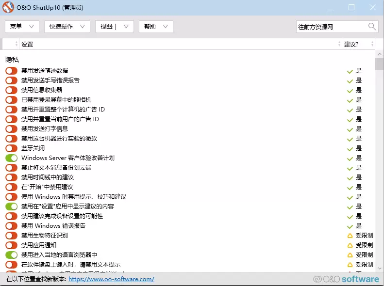This screenshot has width=384, height=286.
Task: Click green checkmark for 蓝牙关闭
Action: (350, 149)
